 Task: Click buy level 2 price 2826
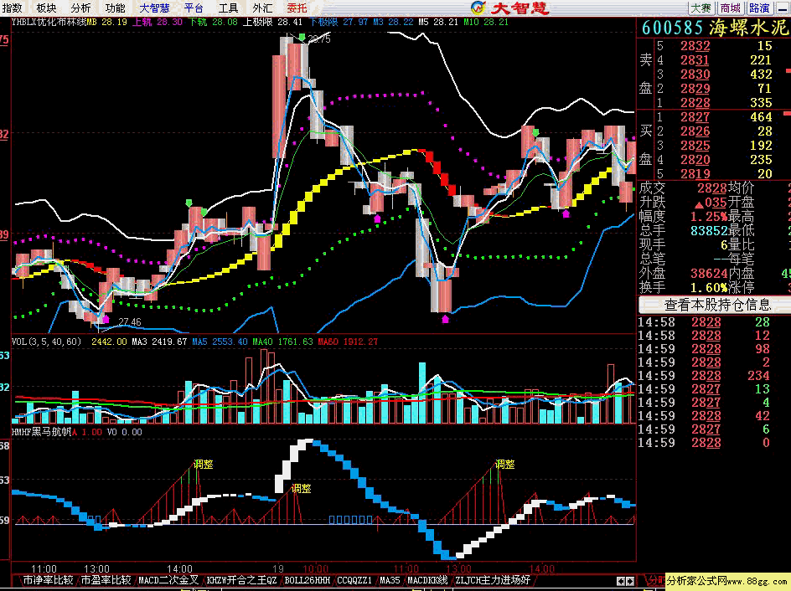695,131
